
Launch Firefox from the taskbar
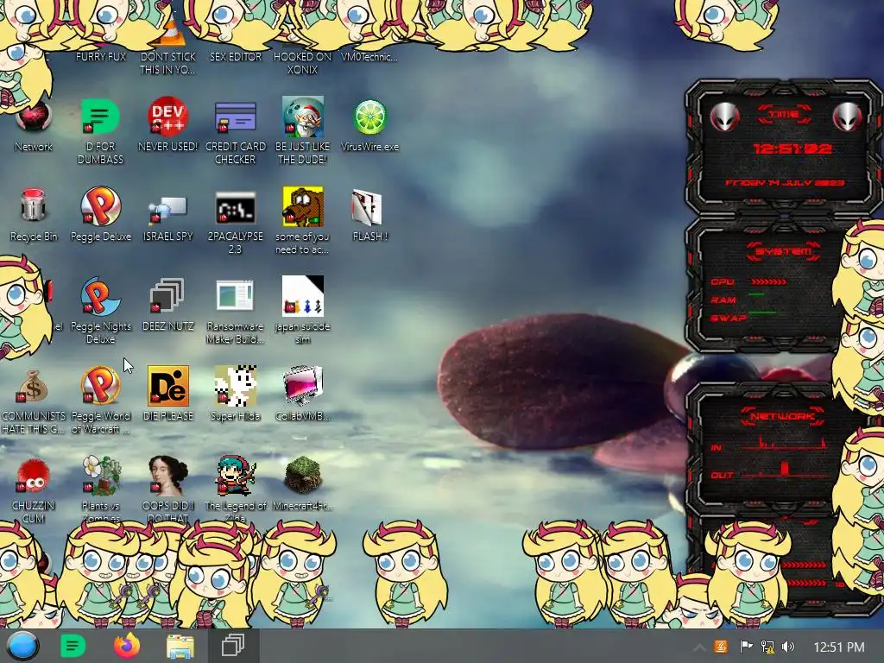pyautogui.click(x=127, y=646)
